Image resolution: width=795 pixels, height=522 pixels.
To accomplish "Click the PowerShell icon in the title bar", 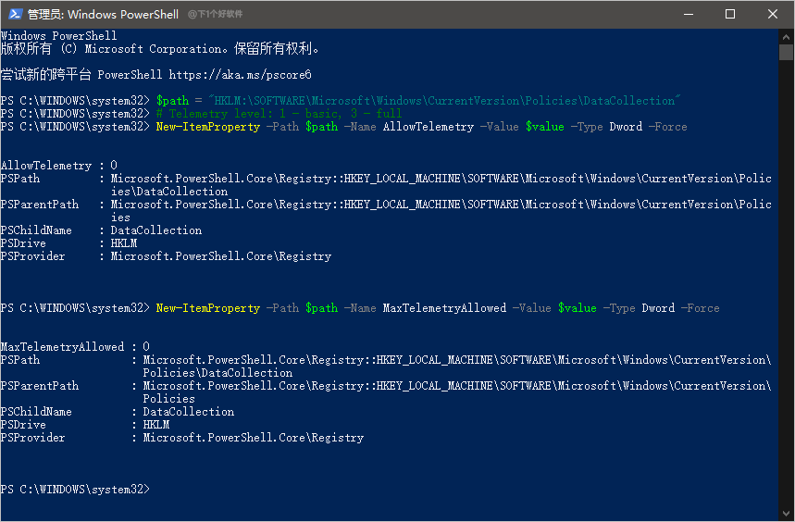I will [x=15, y=14].
